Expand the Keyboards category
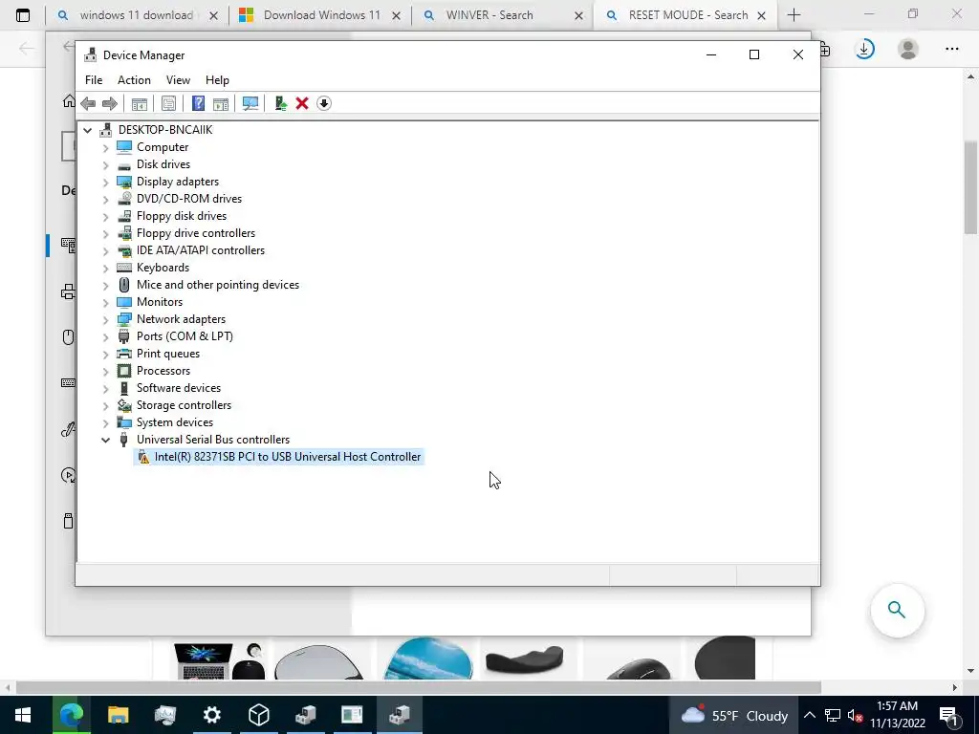The height and width of the screenshot is (734, 979). (105, 268)
